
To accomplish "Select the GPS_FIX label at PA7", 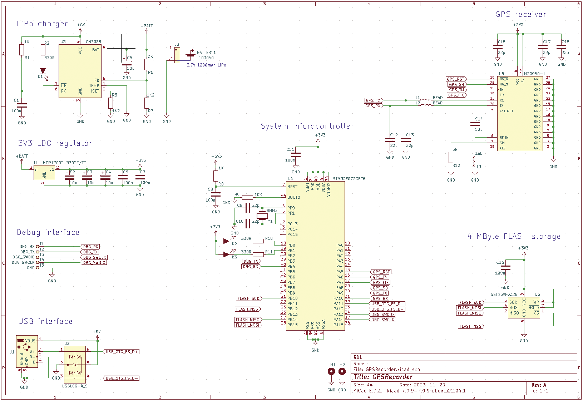I will (380, 282).
